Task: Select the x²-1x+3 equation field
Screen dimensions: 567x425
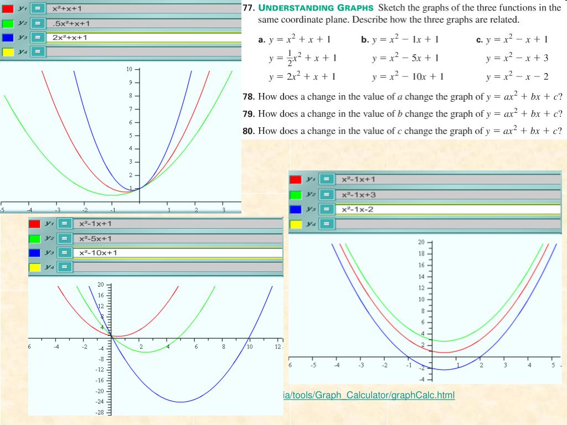Action: 448,195
